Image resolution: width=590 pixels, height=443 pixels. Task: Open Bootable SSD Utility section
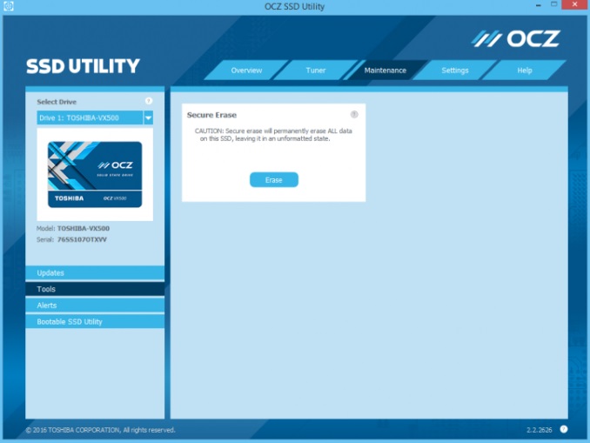pos(94,322)
